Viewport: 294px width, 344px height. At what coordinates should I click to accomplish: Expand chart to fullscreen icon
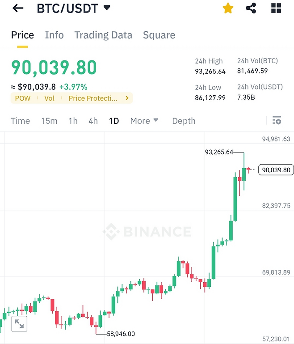click(x=19, y=324)
